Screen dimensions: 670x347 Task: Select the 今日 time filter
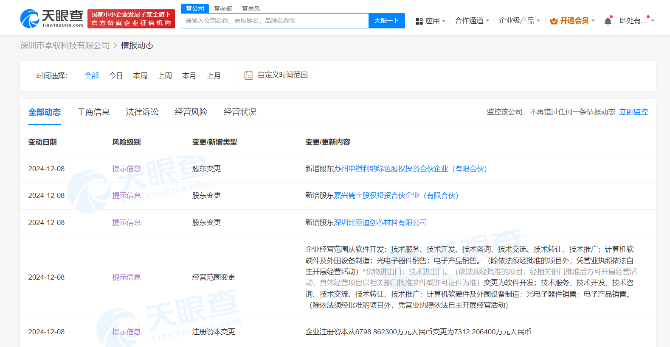(115, 76)
